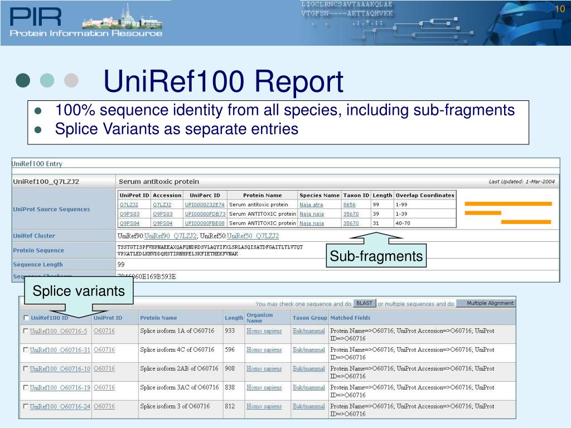Click the UniProt ID column header in results
This screenshot has width=571, height=428.
point(108,318)
